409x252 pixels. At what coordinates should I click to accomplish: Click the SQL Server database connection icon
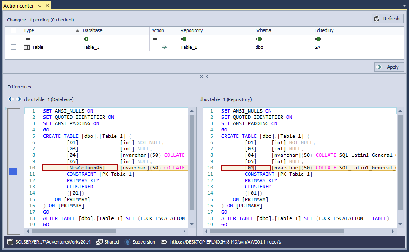[11, 242]
